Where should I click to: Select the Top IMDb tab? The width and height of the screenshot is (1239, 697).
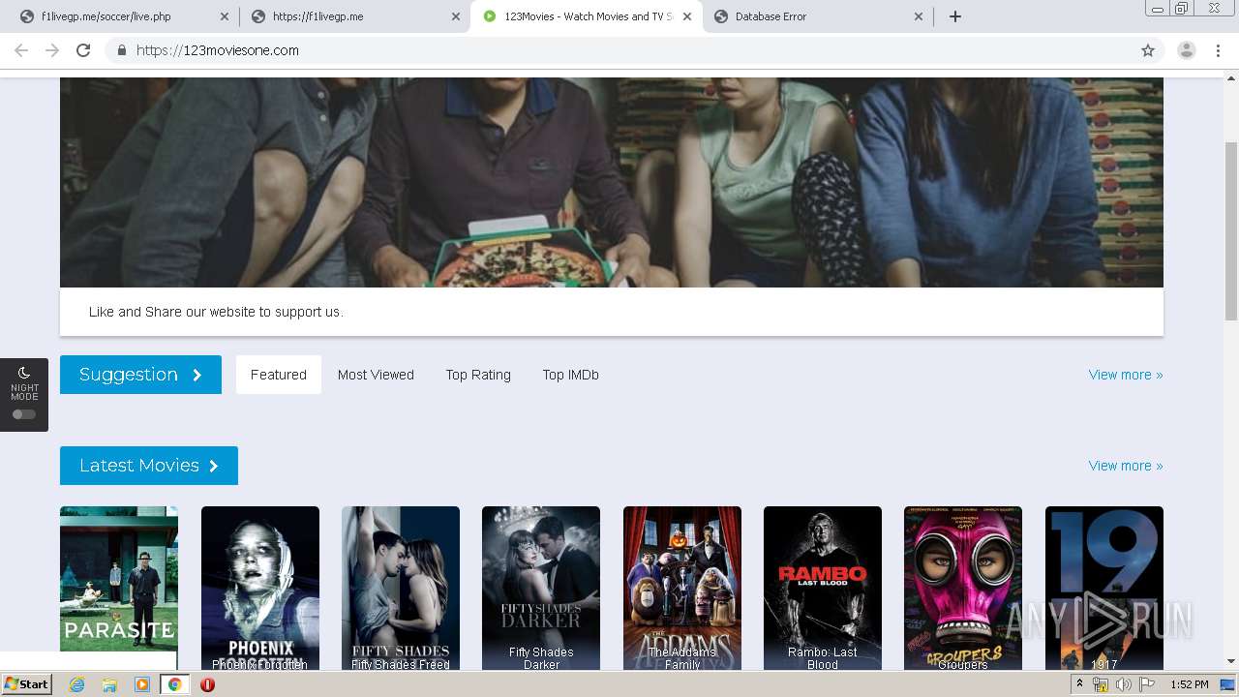[571, 375]
